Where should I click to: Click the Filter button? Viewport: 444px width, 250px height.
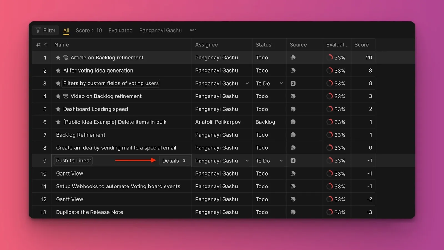46,30
